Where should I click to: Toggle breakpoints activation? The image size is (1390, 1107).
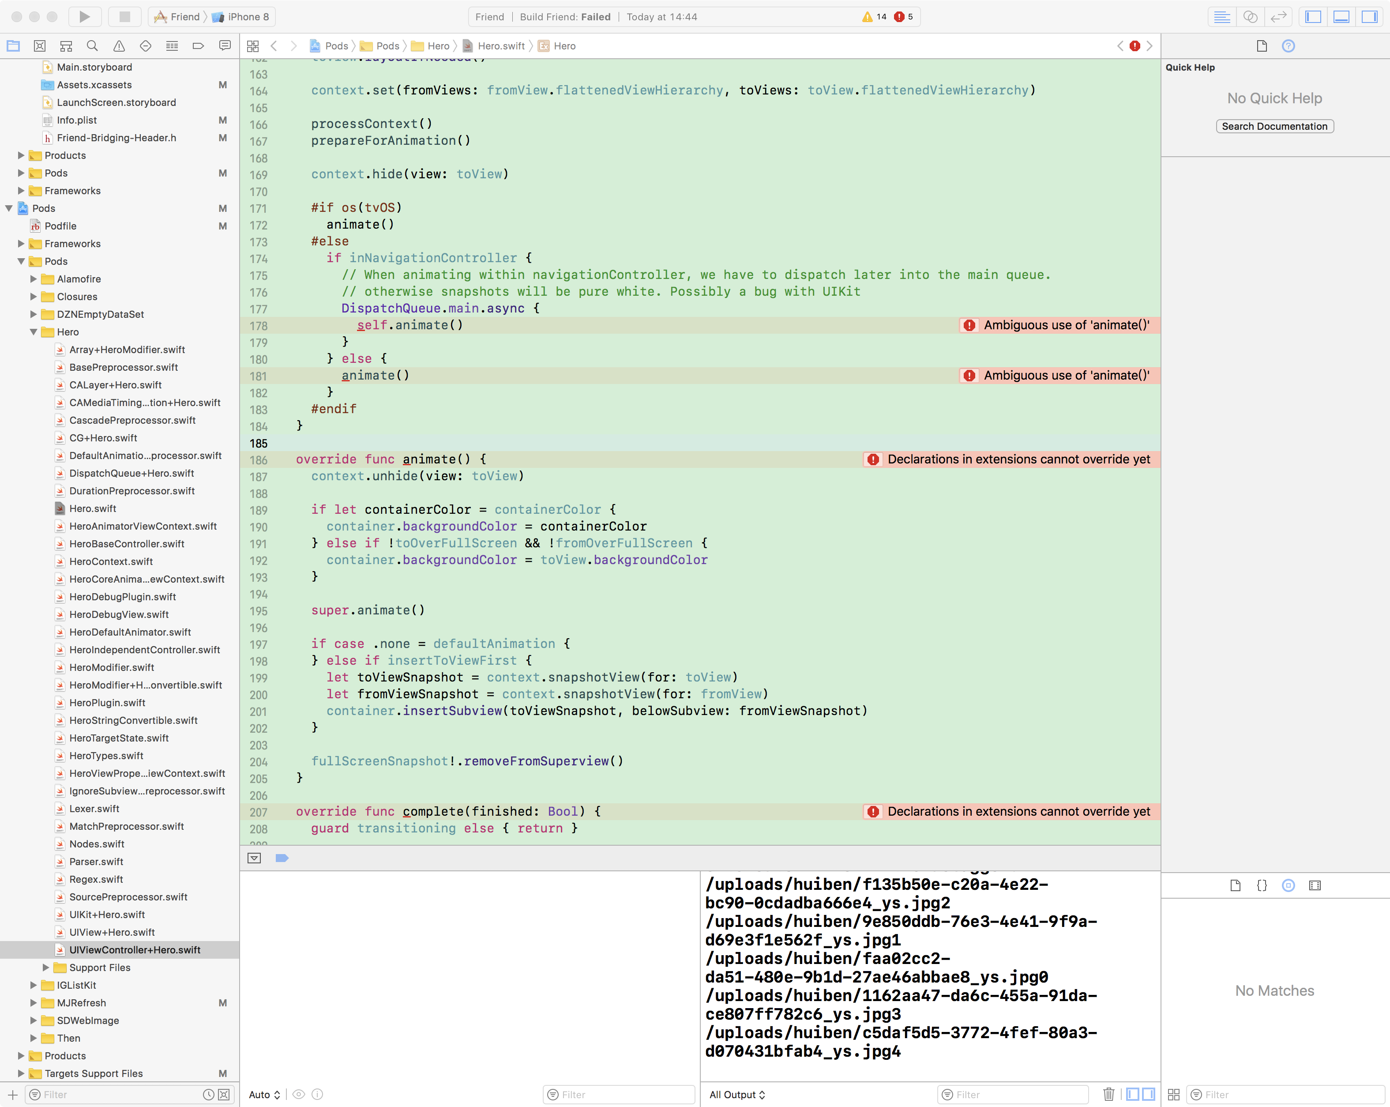[282, 858]
